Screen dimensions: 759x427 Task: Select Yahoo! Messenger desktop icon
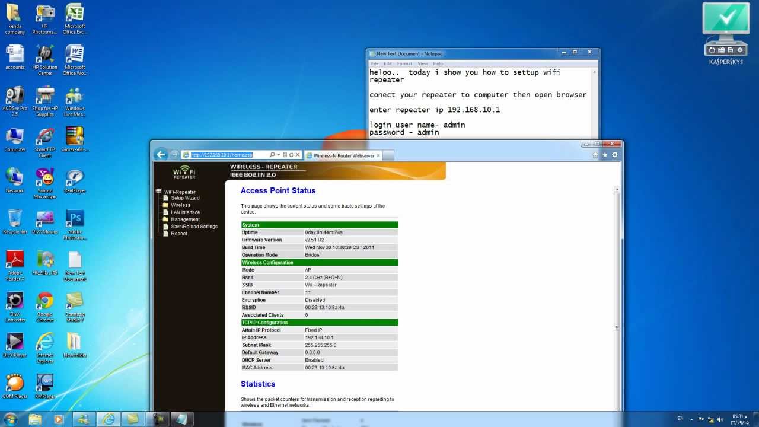point(44,184)
